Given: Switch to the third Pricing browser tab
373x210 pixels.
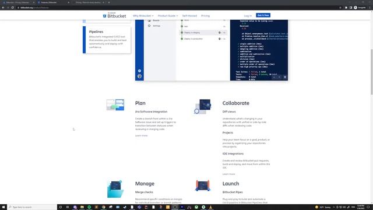Looking at the screenshot, I should tap(89, 2).
